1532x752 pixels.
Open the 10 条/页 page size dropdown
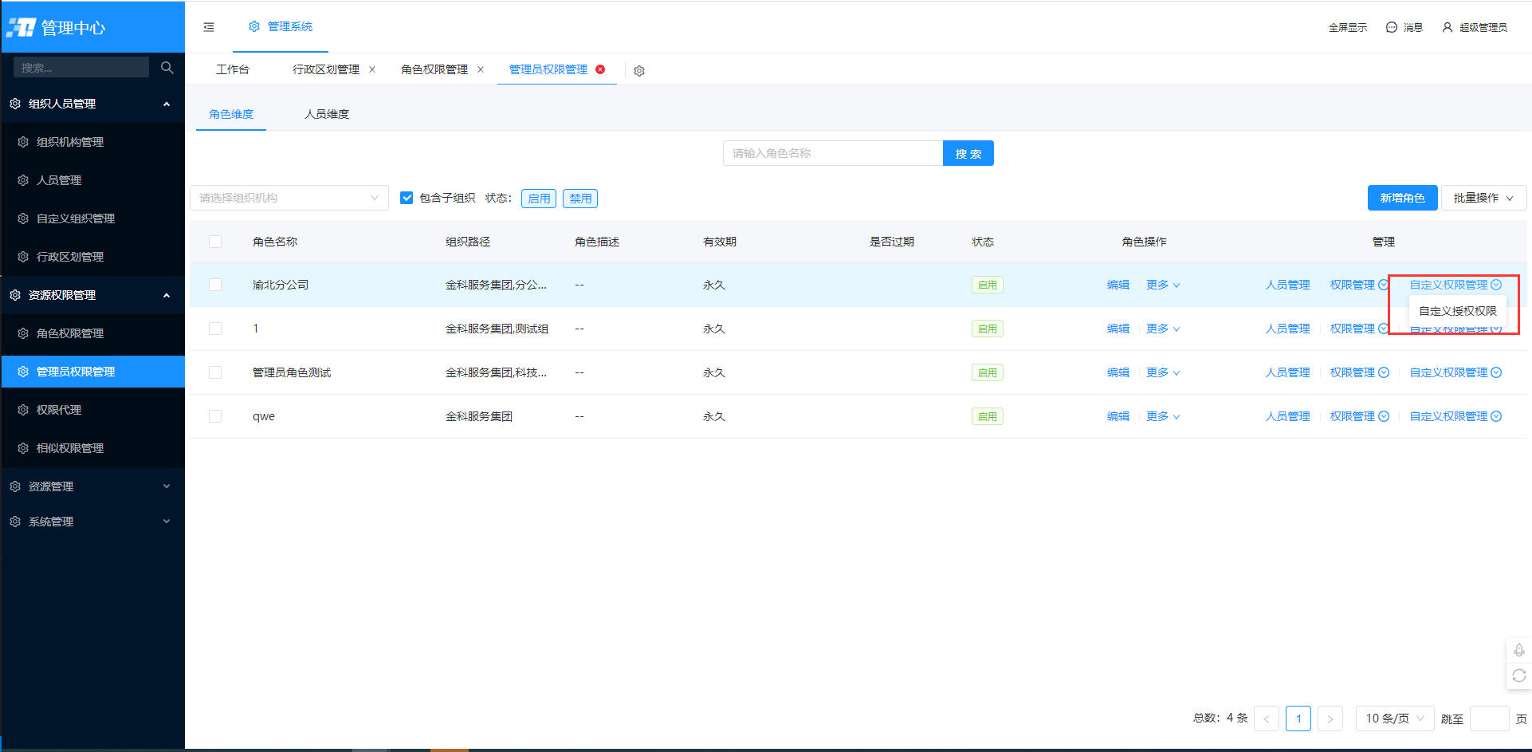click(1395, 719)
